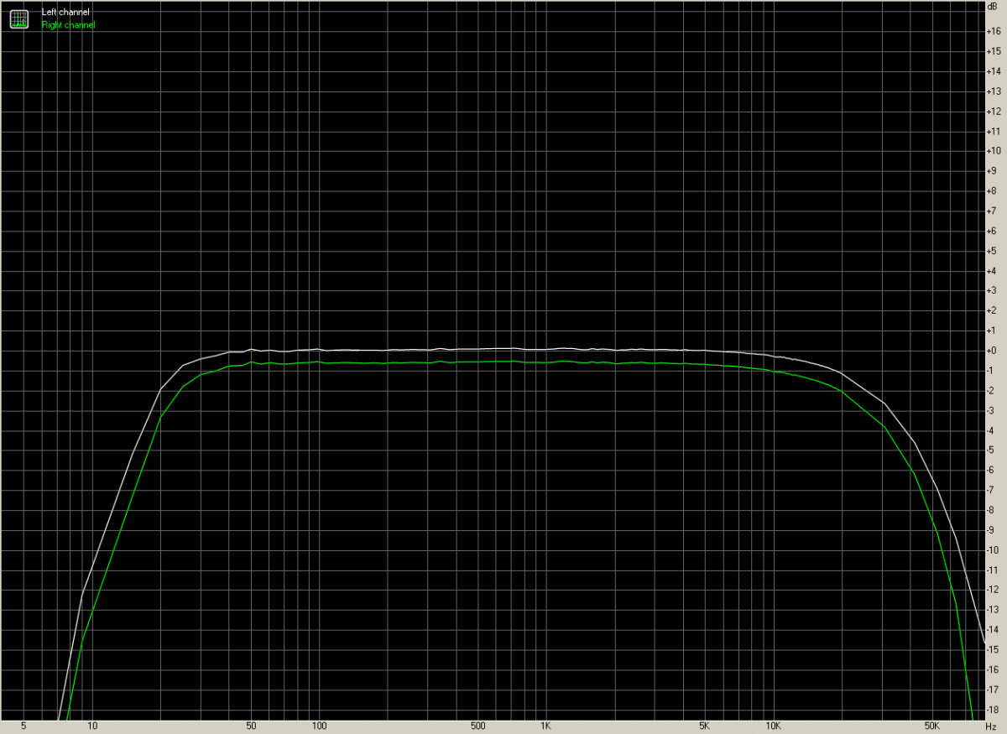Click the "-17" dB axis value
Viewport: 1007px width, 734px height.
click(994, 690)
